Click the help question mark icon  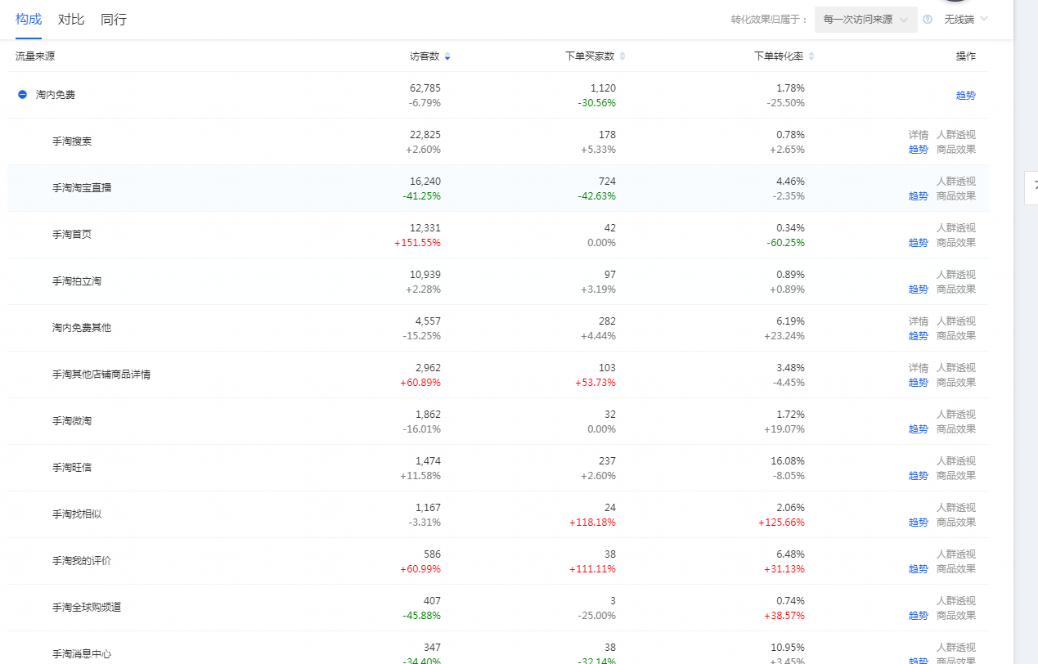[x=928, y=20]
